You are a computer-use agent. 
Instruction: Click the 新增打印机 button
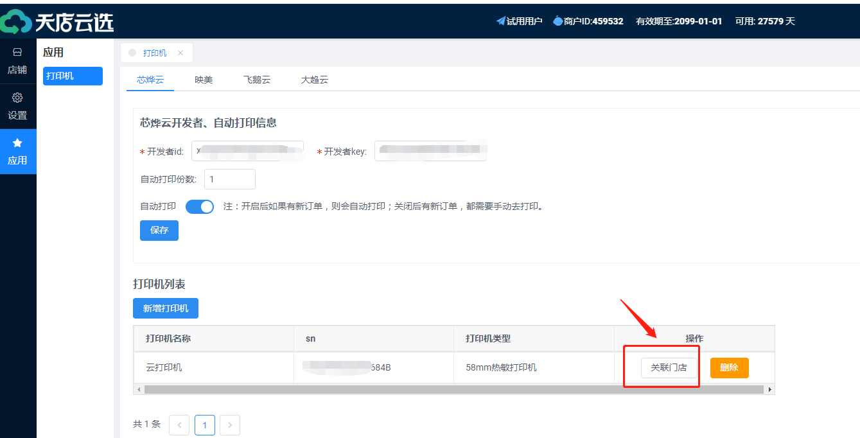pyautogui.click(x=166, y=308)
